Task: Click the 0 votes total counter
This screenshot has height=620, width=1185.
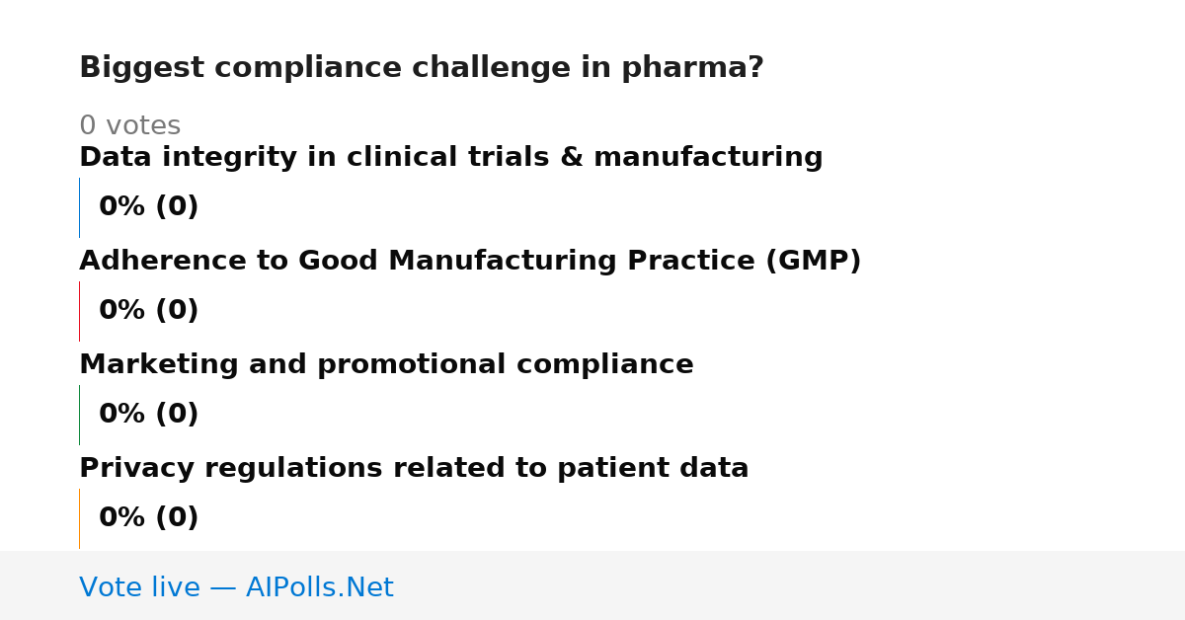Action: (x=129, y=126)
